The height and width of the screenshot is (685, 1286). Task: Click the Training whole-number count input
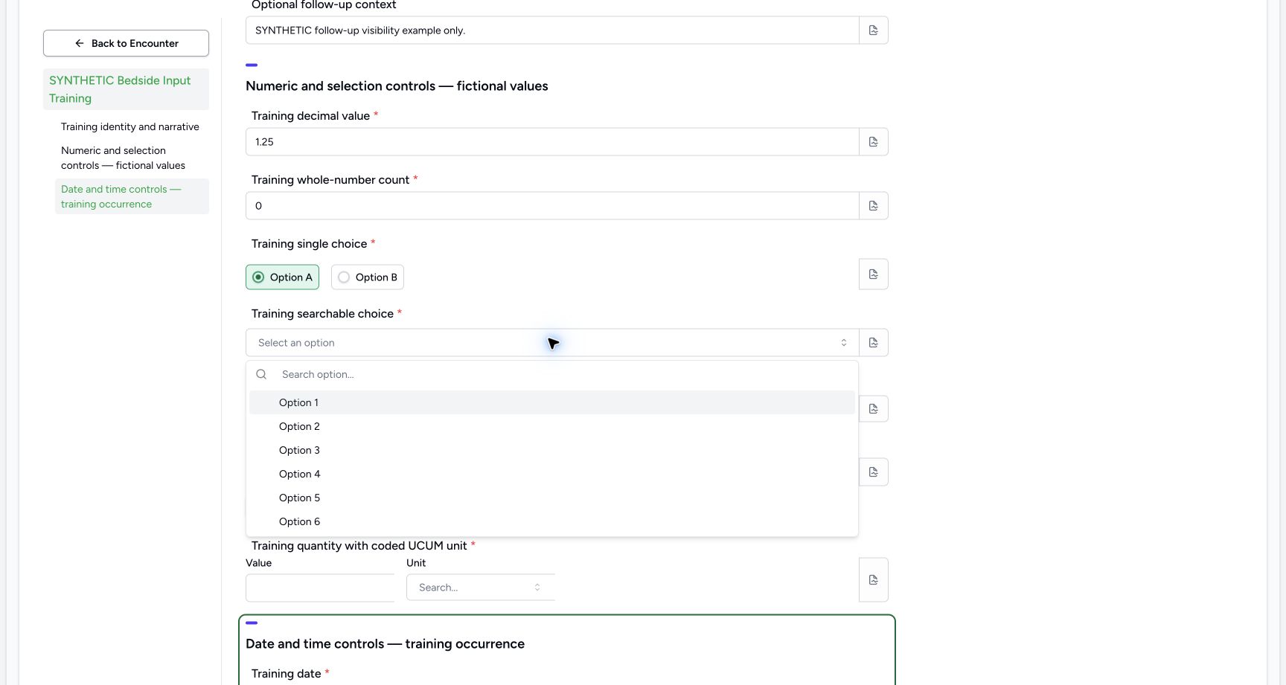point(552,206)
